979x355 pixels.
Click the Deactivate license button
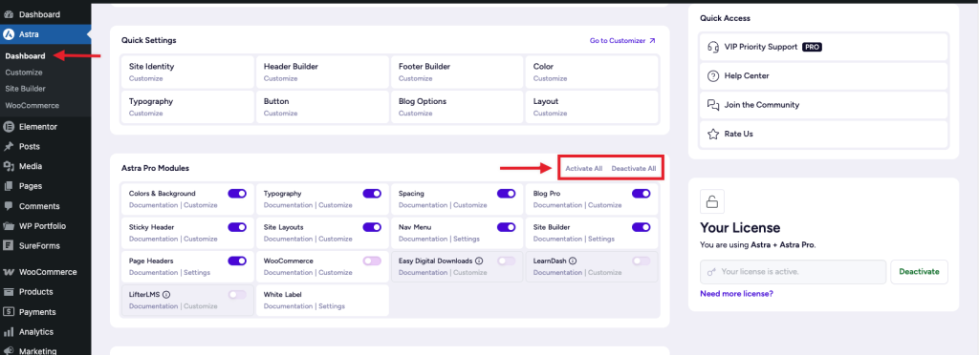point(919,272)
